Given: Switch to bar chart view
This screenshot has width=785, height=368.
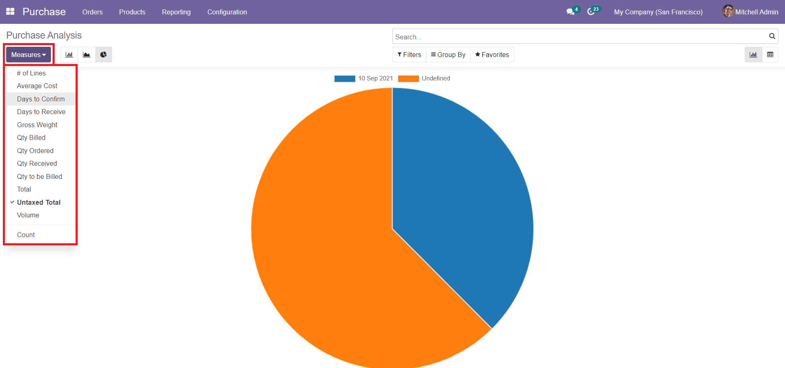Looking at the screenshot, I should coord(69,55).
